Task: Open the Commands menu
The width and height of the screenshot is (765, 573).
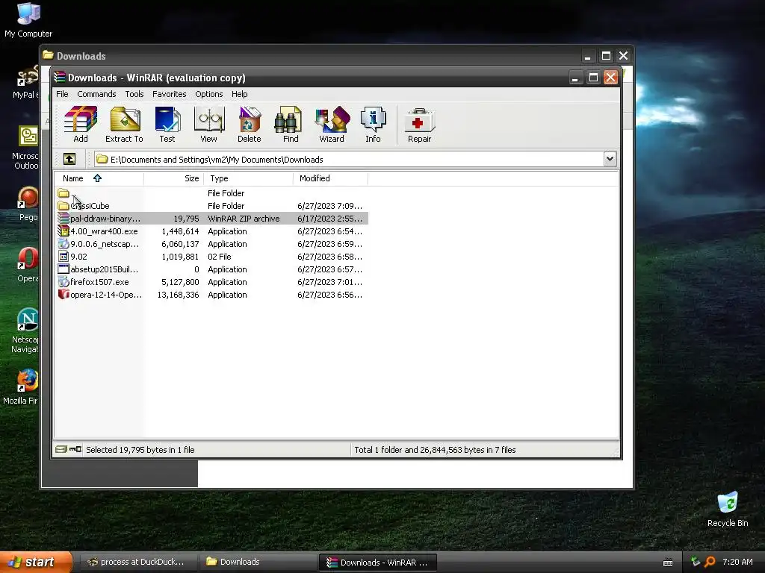Action: (96, 94)
